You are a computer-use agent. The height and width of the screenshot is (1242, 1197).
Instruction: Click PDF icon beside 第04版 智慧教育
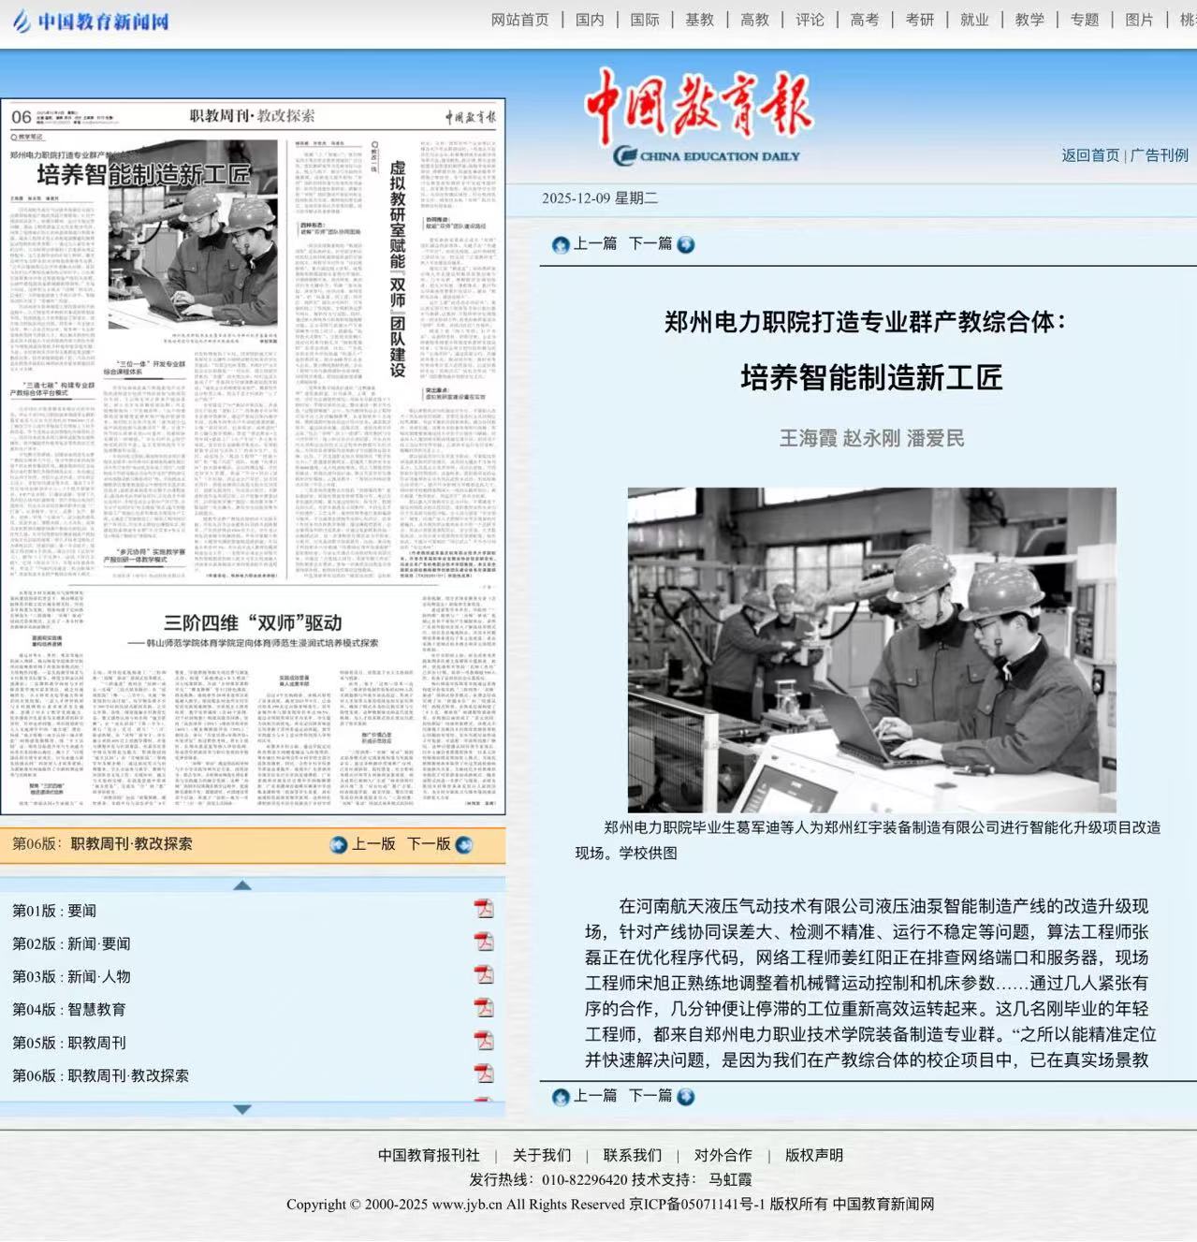coord(483,1008)
